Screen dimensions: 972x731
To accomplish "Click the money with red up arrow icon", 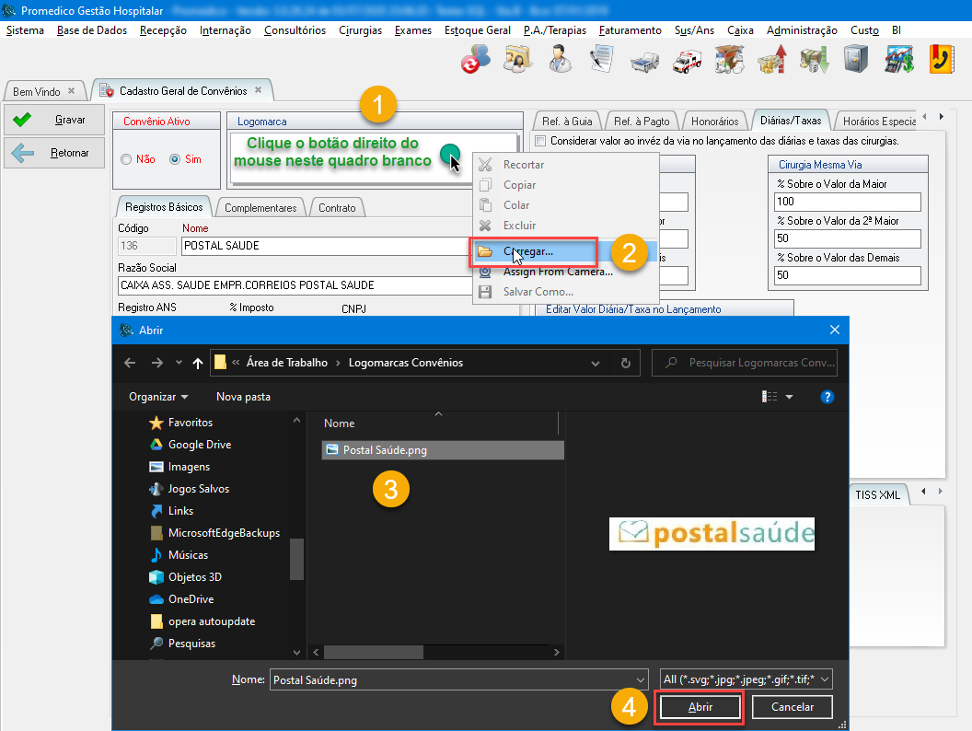I will click(x=771, y=61).
